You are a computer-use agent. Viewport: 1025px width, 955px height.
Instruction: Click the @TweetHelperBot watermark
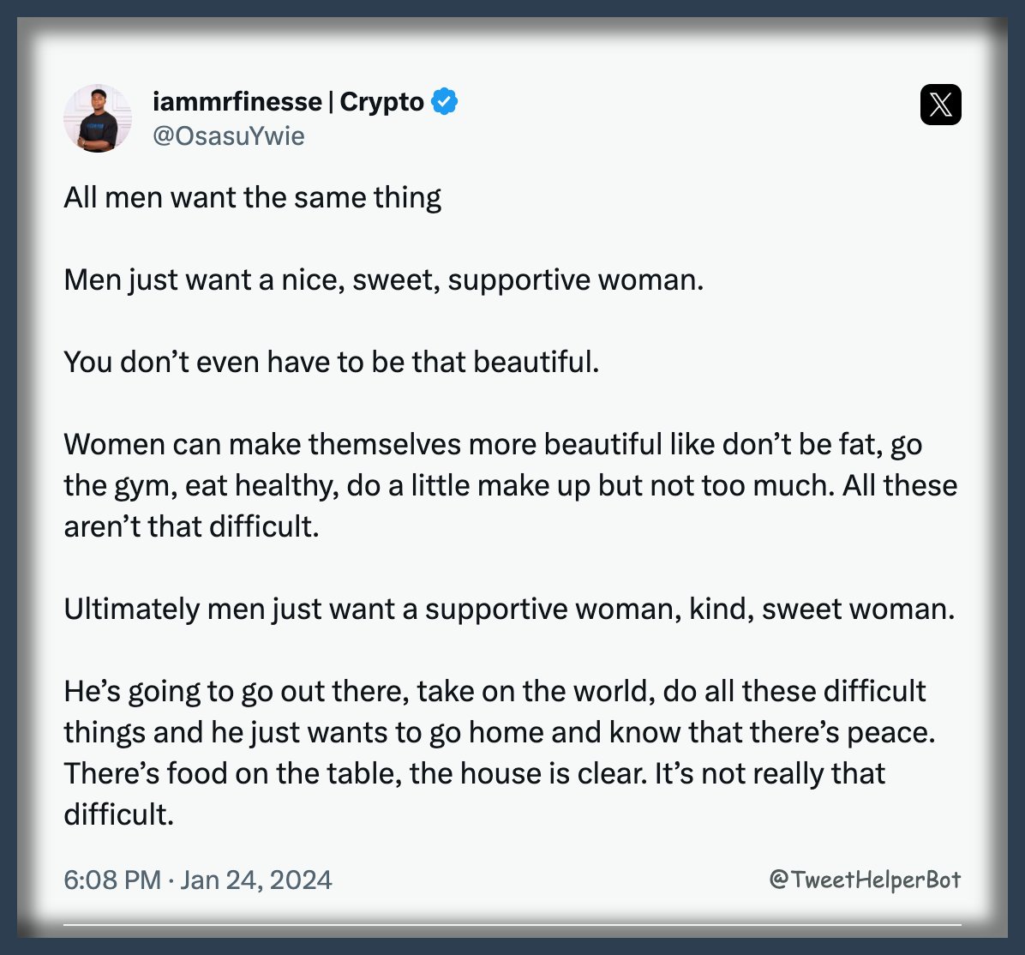click(x=864, y=880)
